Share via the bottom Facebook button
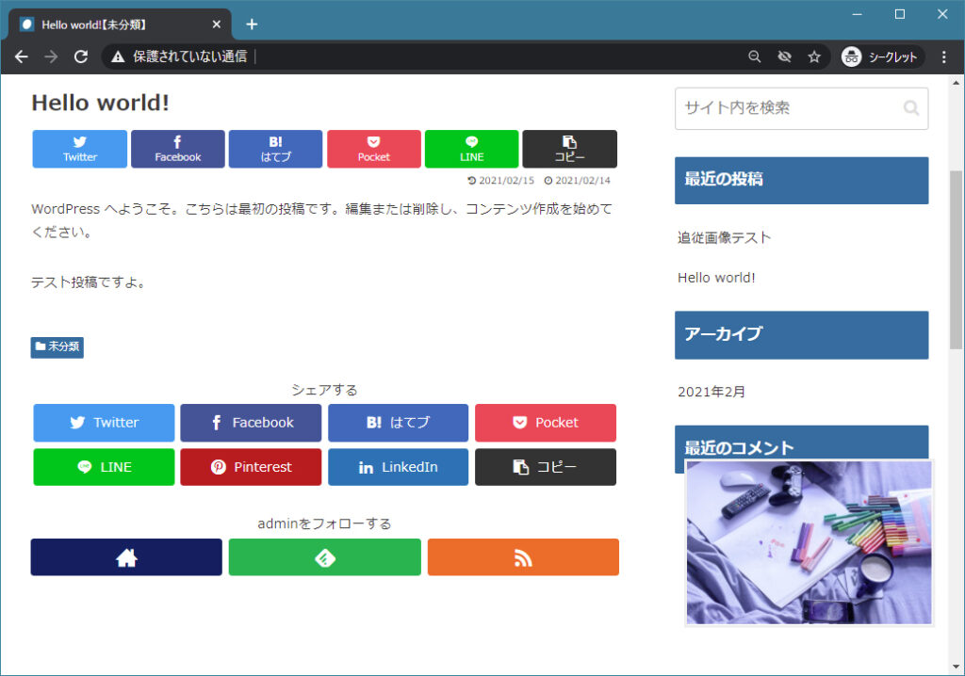This screenshot has width=965, height=676. [x=251, y=423]
